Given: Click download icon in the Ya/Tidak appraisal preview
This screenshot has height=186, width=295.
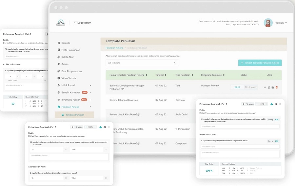Looking at the screenshot, I should (x=100, y=127).
